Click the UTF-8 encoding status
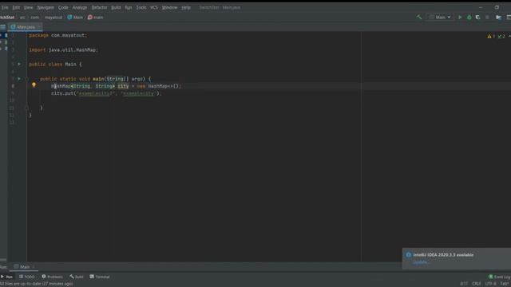Viewport: 511px width, 287px height. 490,284
